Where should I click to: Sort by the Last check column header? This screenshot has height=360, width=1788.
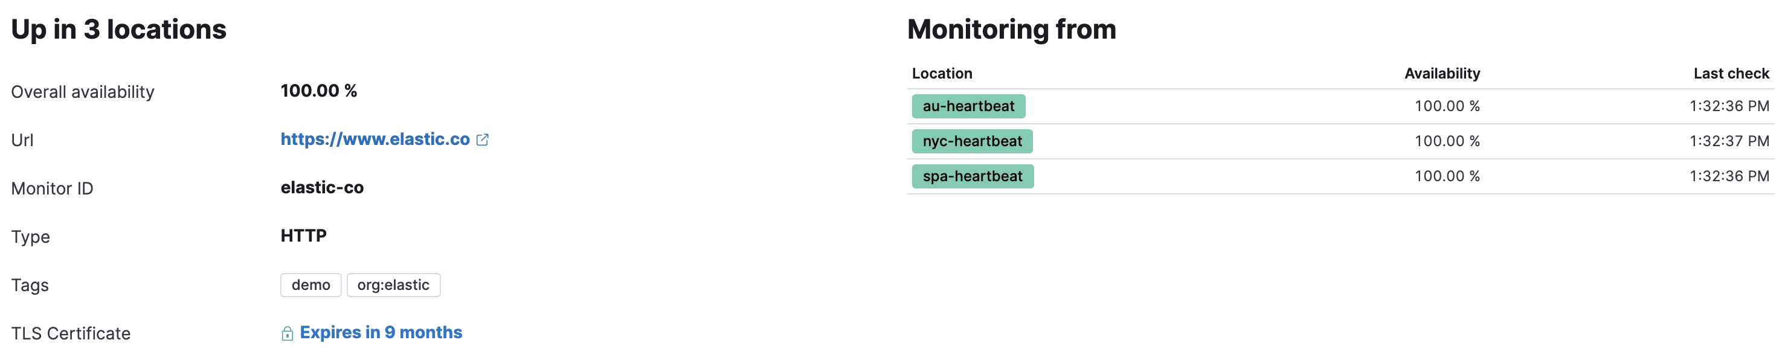pyautogui.click(x=1728, y=73)
